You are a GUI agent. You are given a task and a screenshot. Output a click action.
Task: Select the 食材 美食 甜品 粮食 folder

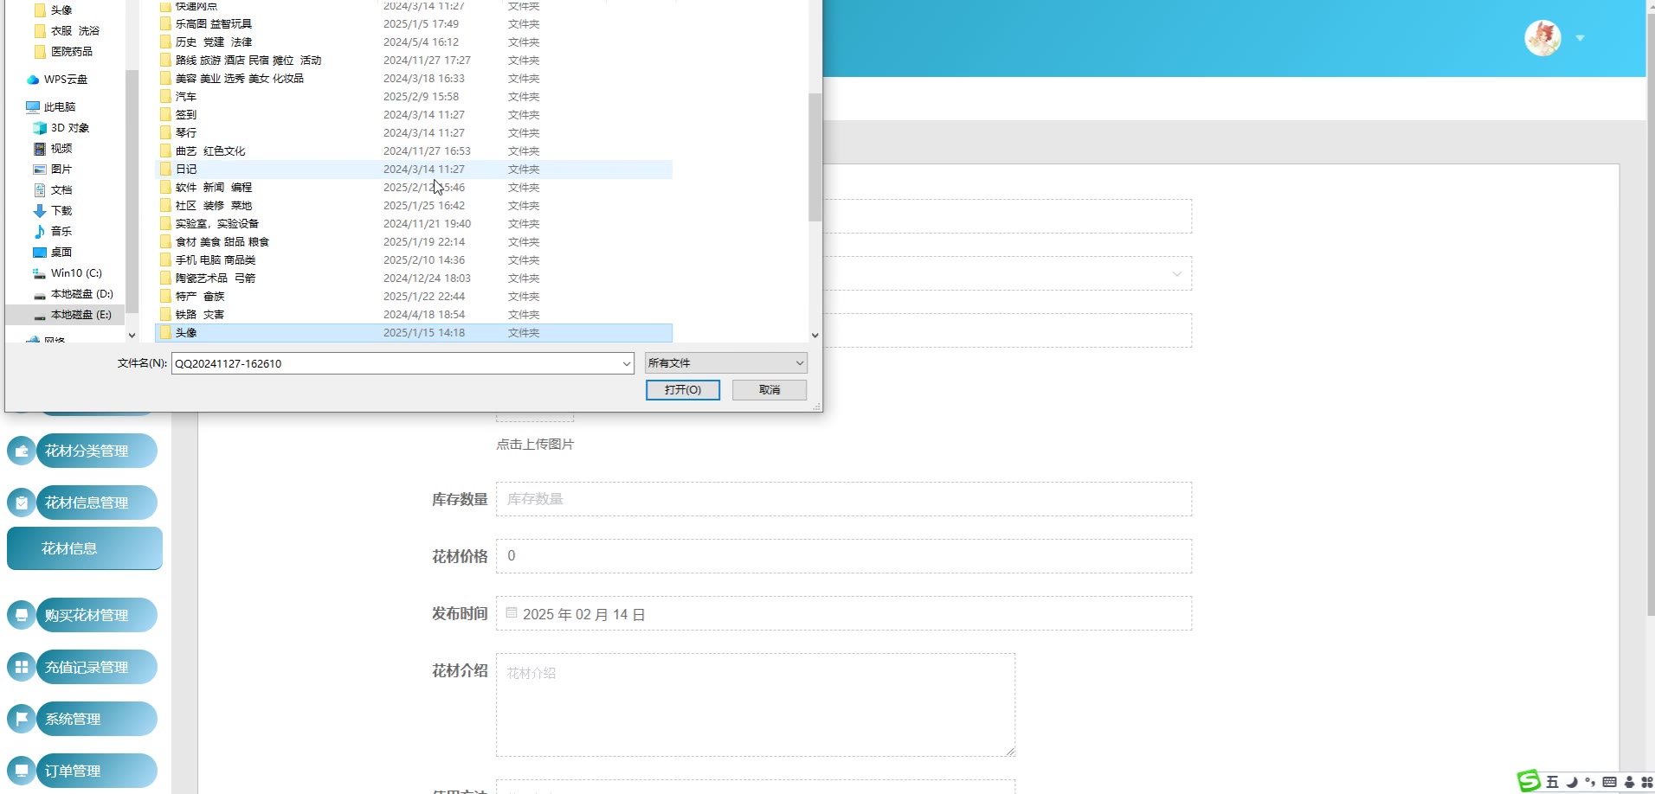(414, 242)
